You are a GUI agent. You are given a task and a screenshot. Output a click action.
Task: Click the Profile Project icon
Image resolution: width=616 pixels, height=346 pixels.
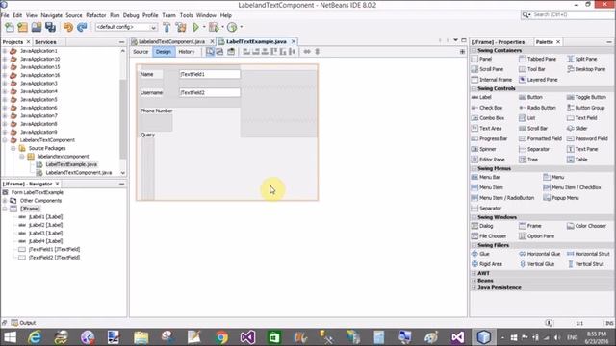(x=232, y=27)
